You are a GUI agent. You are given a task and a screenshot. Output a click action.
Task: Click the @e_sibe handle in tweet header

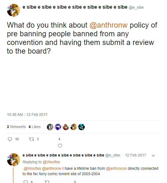(136, 8)
